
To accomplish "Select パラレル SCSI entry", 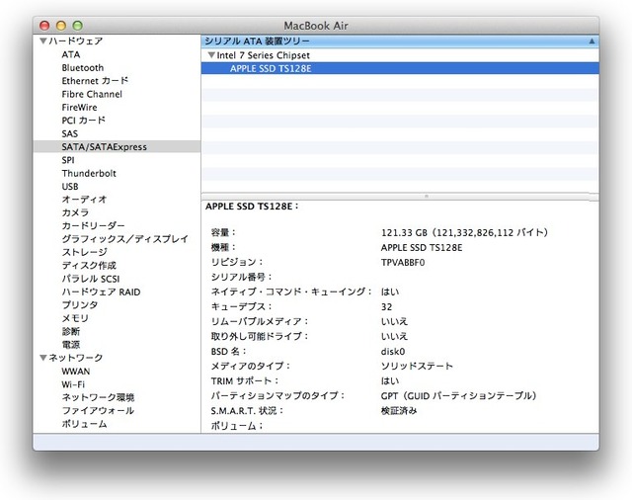I will coord(91,279).
